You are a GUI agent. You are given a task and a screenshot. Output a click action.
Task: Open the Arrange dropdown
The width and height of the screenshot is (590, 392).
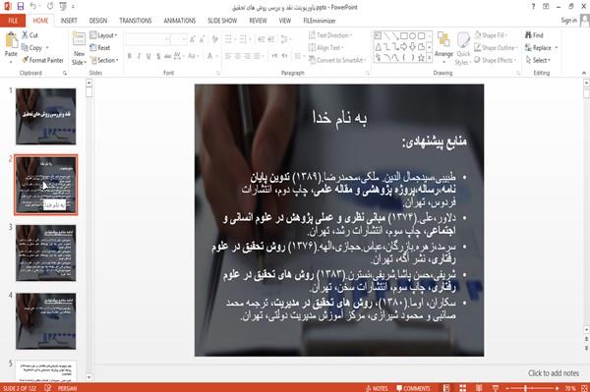pyautogui.click(x=444, y=47)
